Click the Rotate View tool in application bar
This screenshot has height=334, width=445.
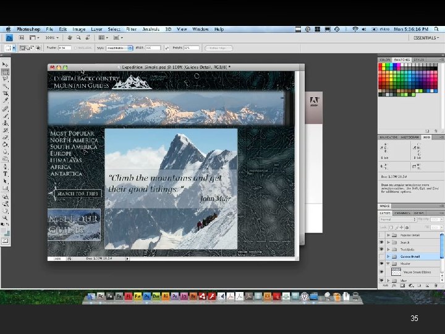[x=88, y=38]
